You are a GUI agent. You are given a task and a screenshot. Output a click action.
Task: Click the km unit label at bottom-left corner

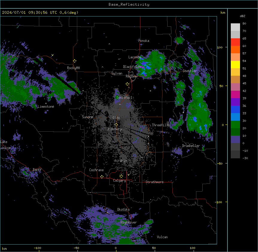click(4, 249)
